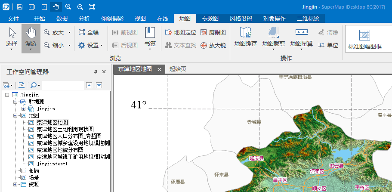Collapse the 地图 tree node
The image size is (392, 192).
(x=15, y=115)
